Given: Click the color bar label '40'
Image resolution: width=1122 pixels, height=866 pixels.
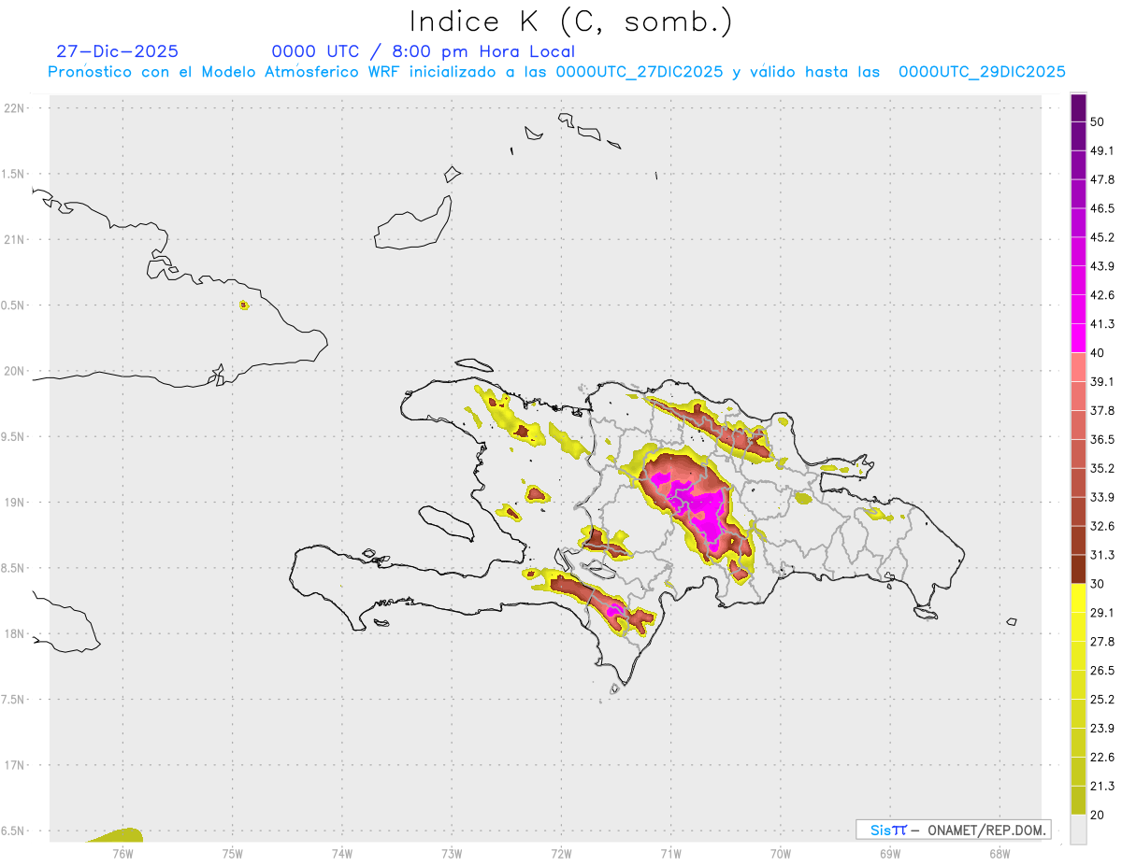Looking at the screenshot, I should (1099, 353).
